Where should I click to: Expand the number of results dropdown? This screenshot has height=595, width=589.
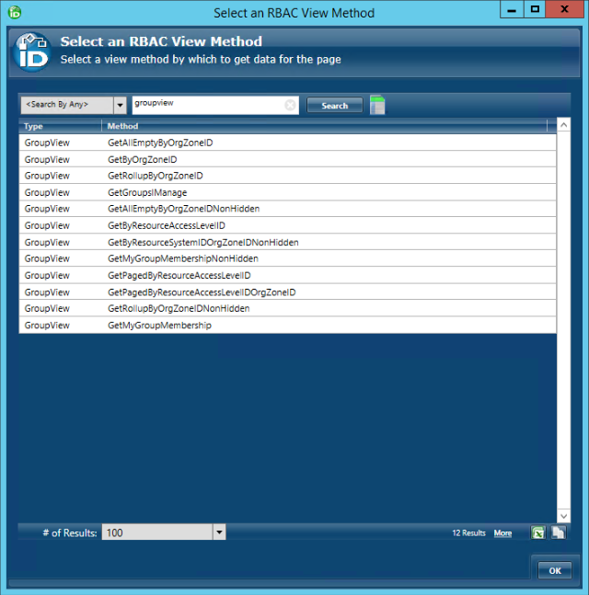[x=219, y=532]
